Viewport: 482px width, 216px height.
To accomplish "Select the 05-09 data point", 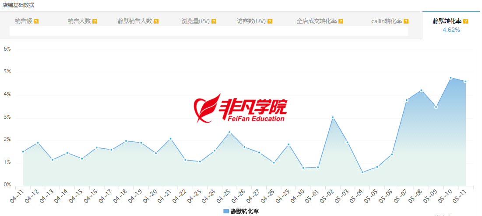I will 436,107.
